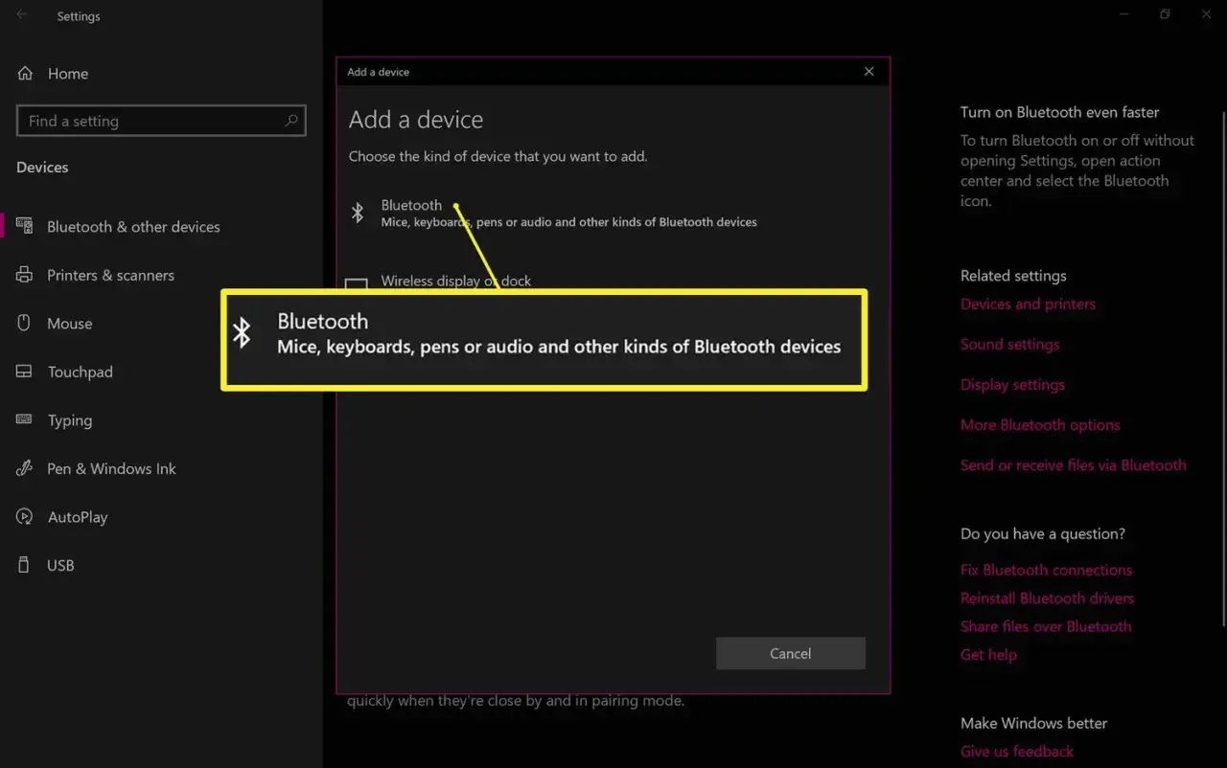Image resolution: width=1227 pixels, height=768 pixels.
Task: Select AutoPlay in sidebar
Action: click(x=78, y=517)
